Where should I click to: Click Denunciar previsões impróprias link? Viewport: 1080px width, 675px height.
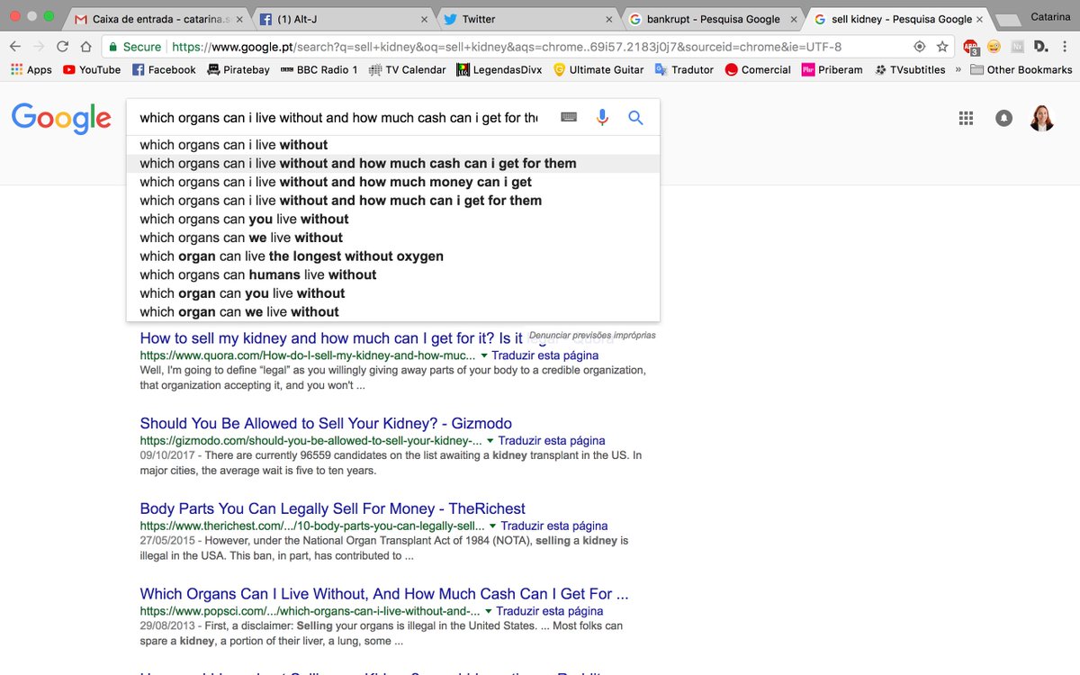(592, 335)
